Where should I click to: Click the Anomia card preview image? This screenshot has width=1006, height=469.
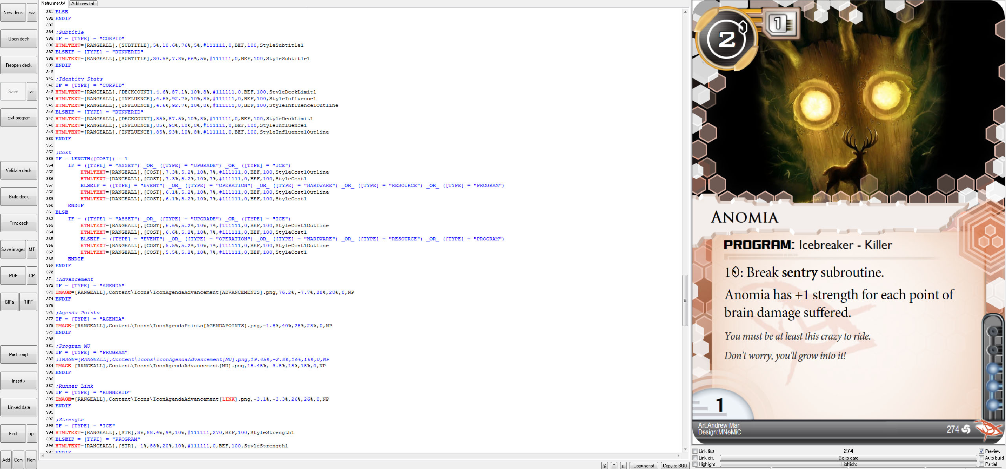coord(848,222)
